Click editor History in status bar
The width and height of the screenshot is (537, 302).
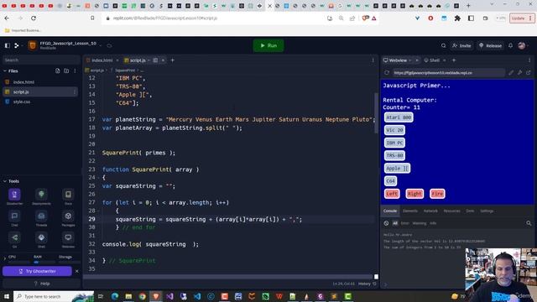367,284
